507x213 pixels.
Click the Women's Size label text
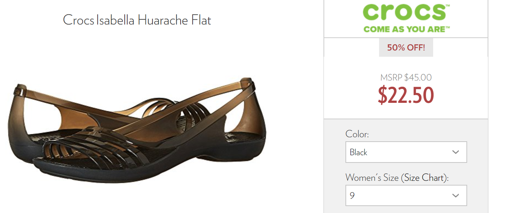click(372, 178)
